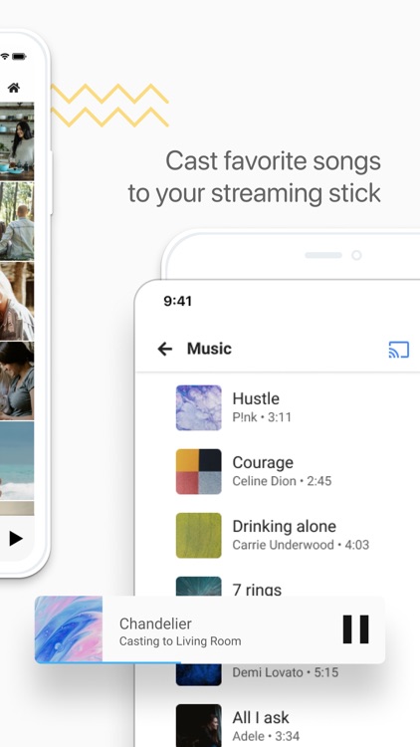Tap the Music screen title
The height and width of the screenshot is (747, 420).
[209, 349]
